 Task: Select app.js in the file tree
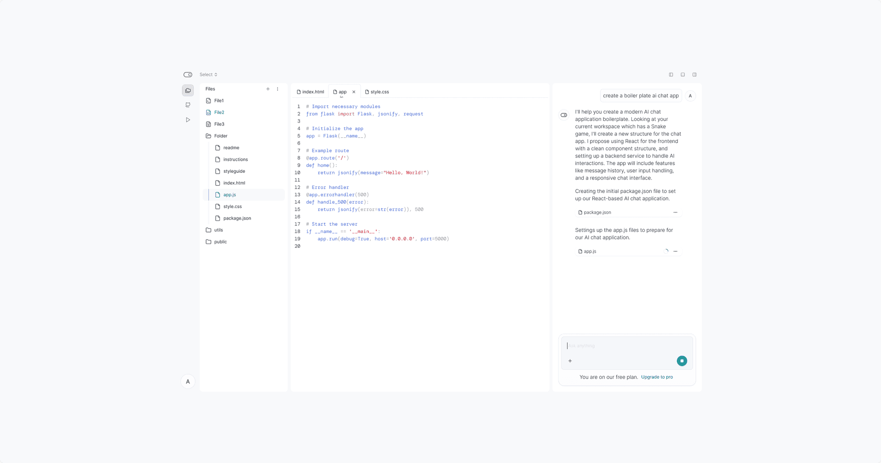click(x=244, y=195)
